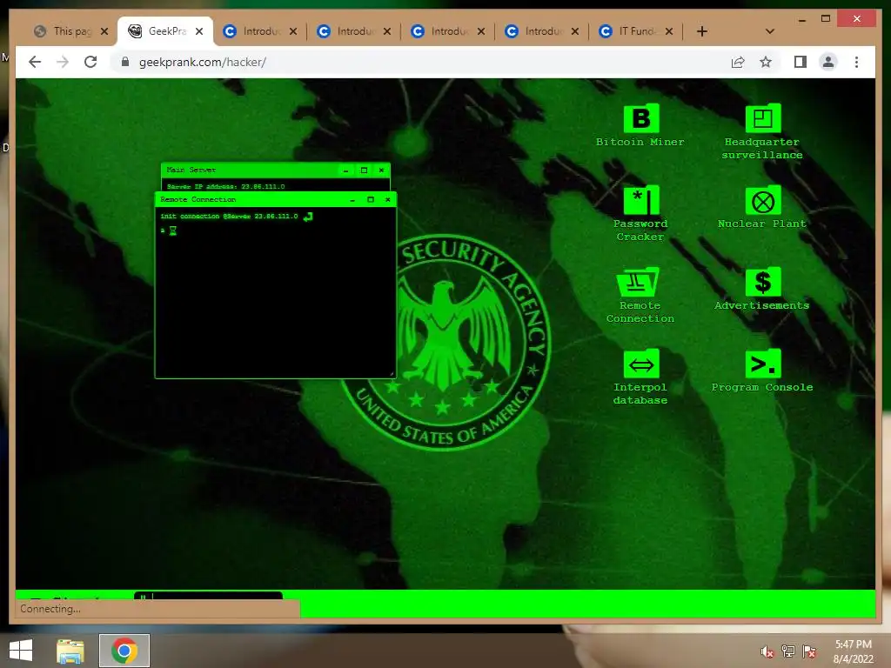
Task: Share this page icon
Action: [x=738, y=62]
